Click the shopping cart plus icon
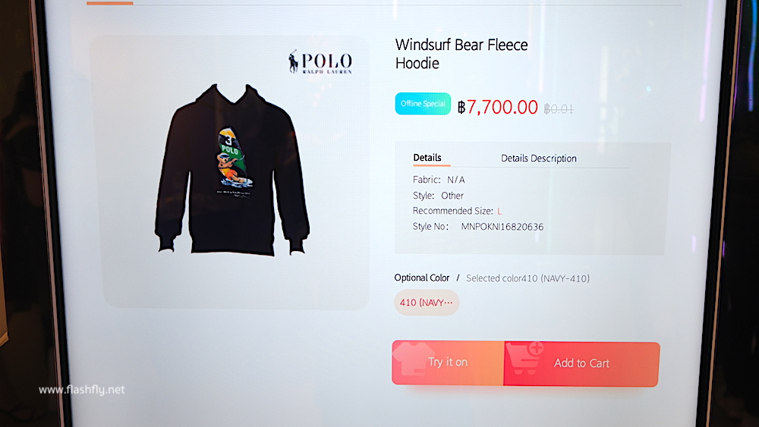The image size is (759, 427). click(526, 358)
